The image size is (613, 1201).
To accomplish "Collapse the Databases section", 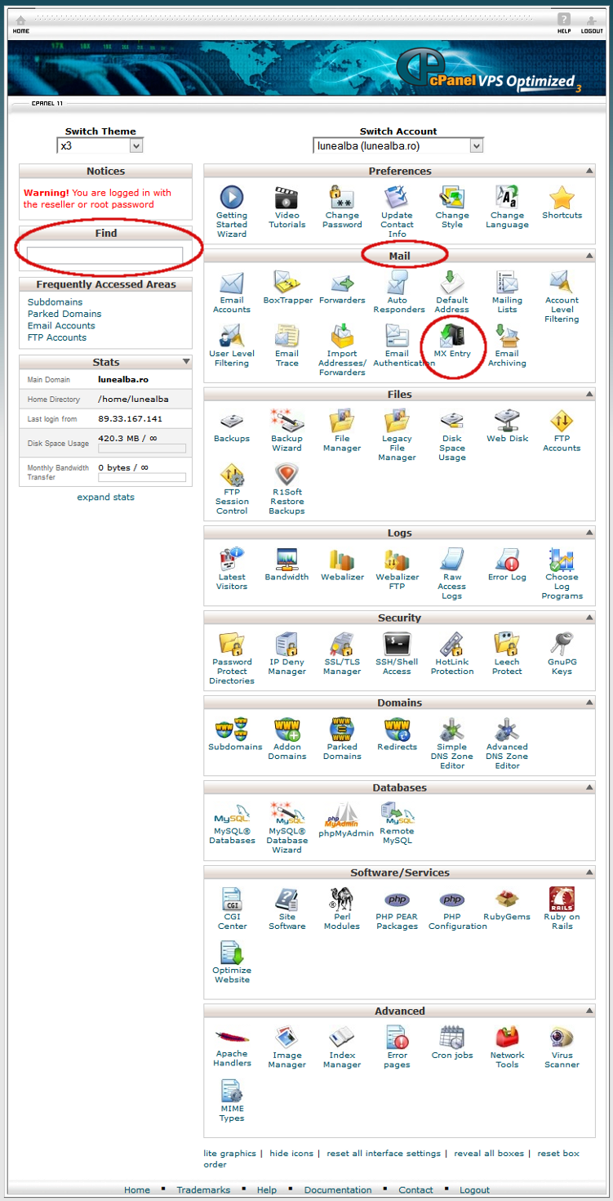I will pos(589,788).
